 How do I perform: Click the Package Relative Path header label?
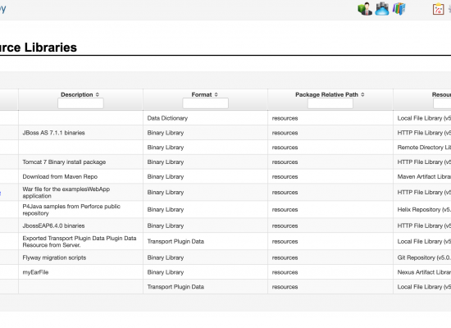point(326,94)
